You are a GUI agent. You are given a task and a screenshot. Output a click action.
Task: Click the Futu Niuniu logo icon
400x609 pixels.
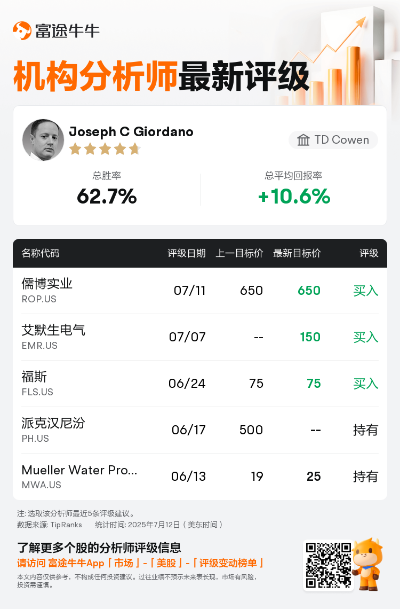click(x=22, y=30)
